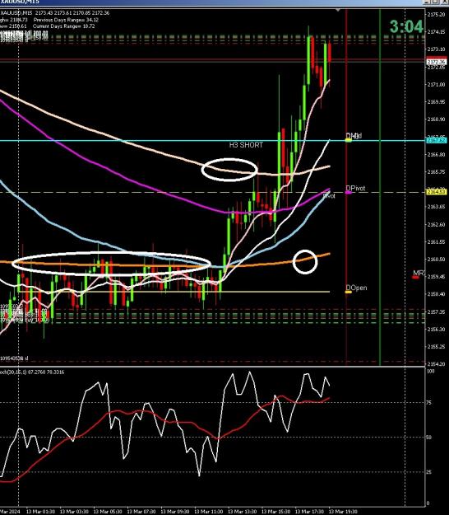Click the current price tag 2172.36
Image resolution: width=449 pixels, height=515 pixels.
(x=436, y=62)
